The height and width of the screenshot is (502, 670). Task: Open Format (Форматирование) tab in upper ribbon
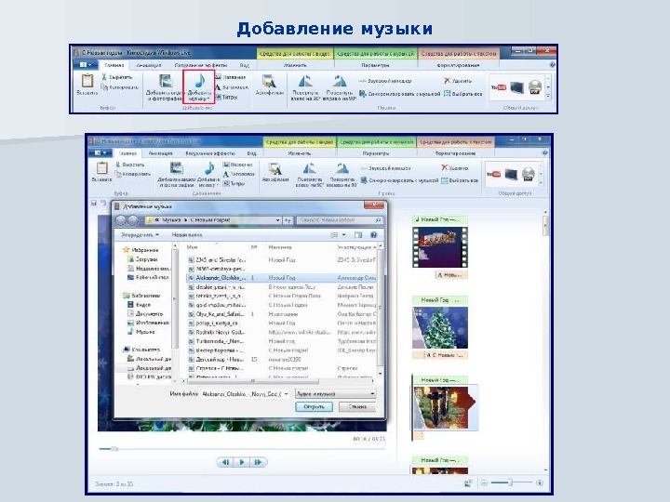(x=458, y=65)
